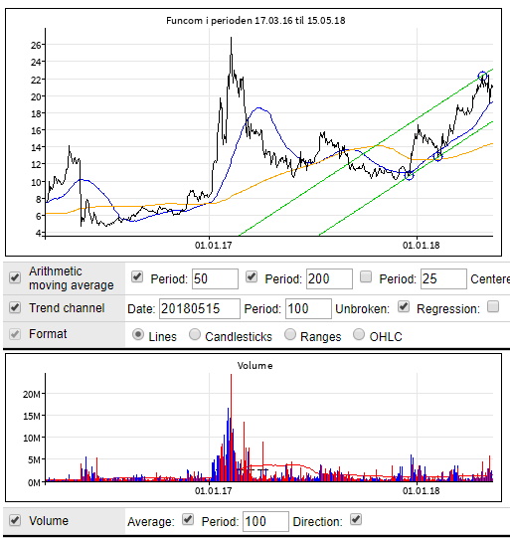Click the tallest red volume bar
510x538 pixels.
tap(232, 428)
